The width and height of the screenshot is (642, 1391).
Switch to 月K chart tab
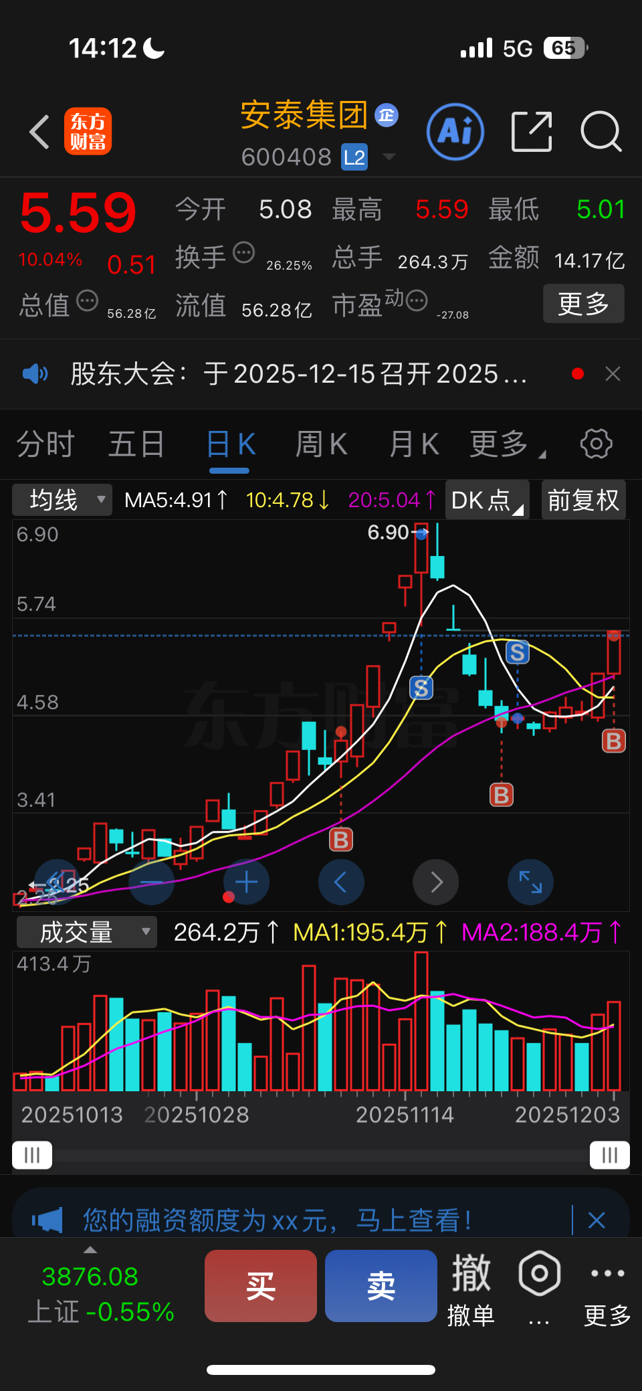tap(414, 444)
